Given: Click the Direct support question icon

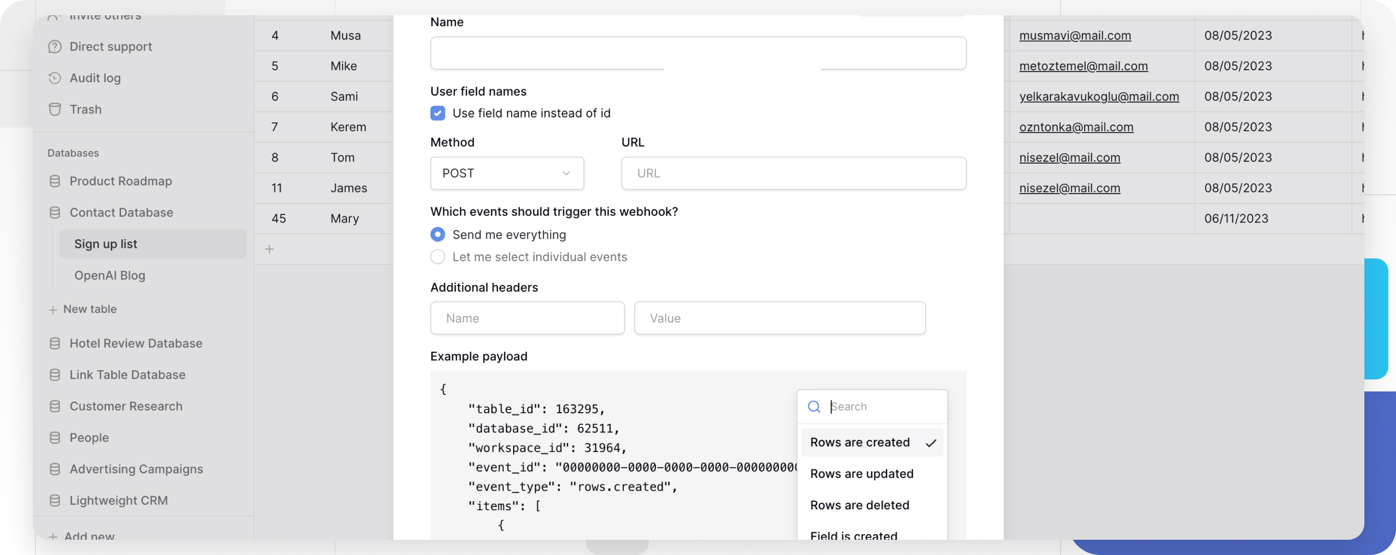Looking at the screenshot, I should 55,47.
